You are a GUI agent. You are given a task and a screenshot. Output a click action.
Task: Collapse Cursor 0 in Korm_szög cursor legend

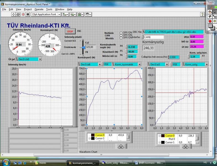pos(160,136)
